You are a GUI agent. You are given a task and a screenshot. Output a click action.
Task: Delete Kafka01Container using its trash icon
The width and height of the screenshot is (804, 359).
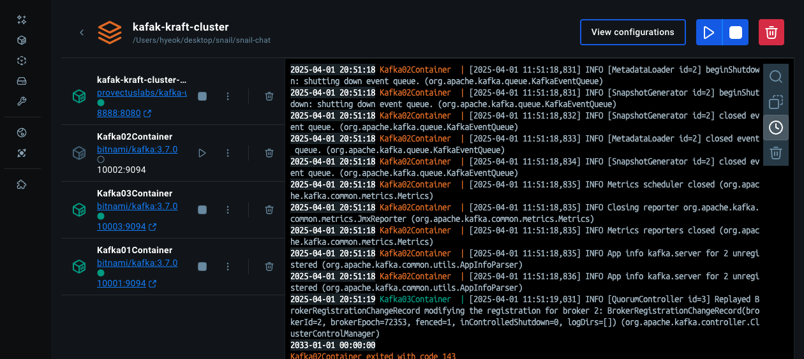click(269, 267)
